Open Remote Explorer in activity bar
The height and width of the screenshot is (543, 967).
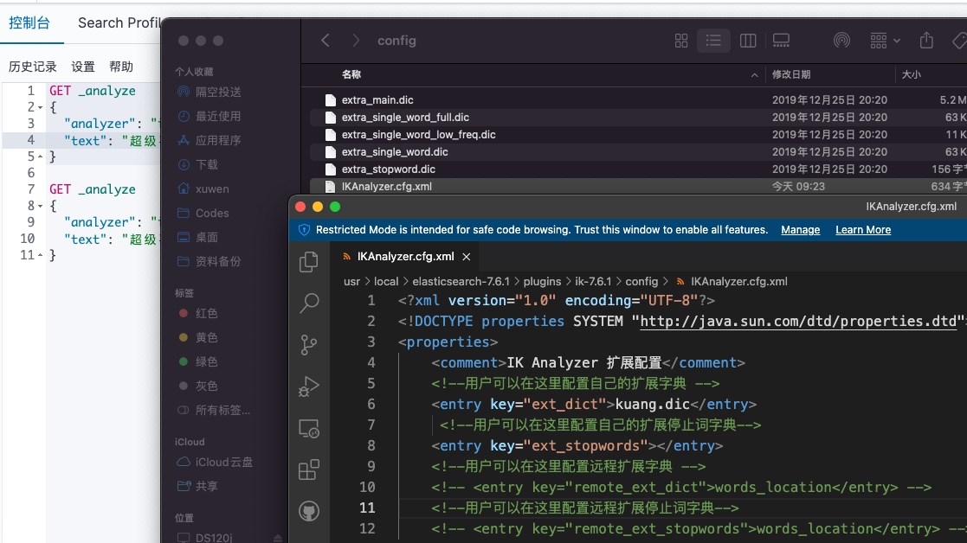309,428
